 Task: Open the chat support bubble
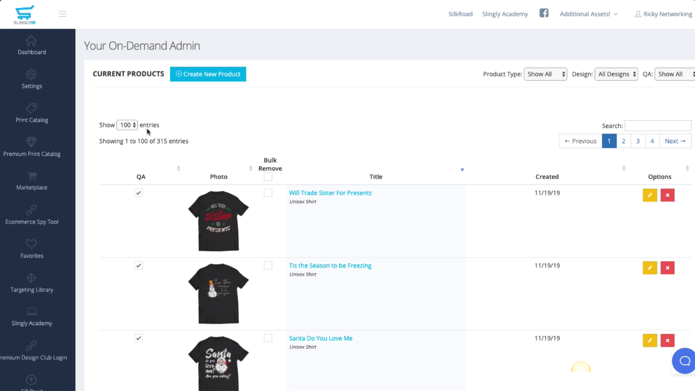point(684,361)
